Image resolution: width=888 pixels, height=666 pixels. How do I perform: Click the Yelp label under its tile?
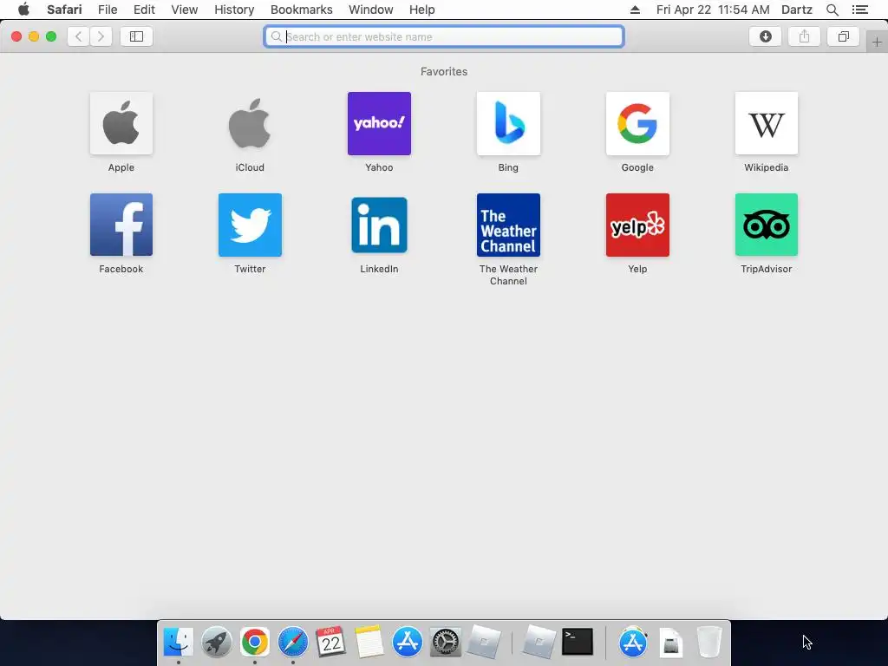(x=637, y=269)
